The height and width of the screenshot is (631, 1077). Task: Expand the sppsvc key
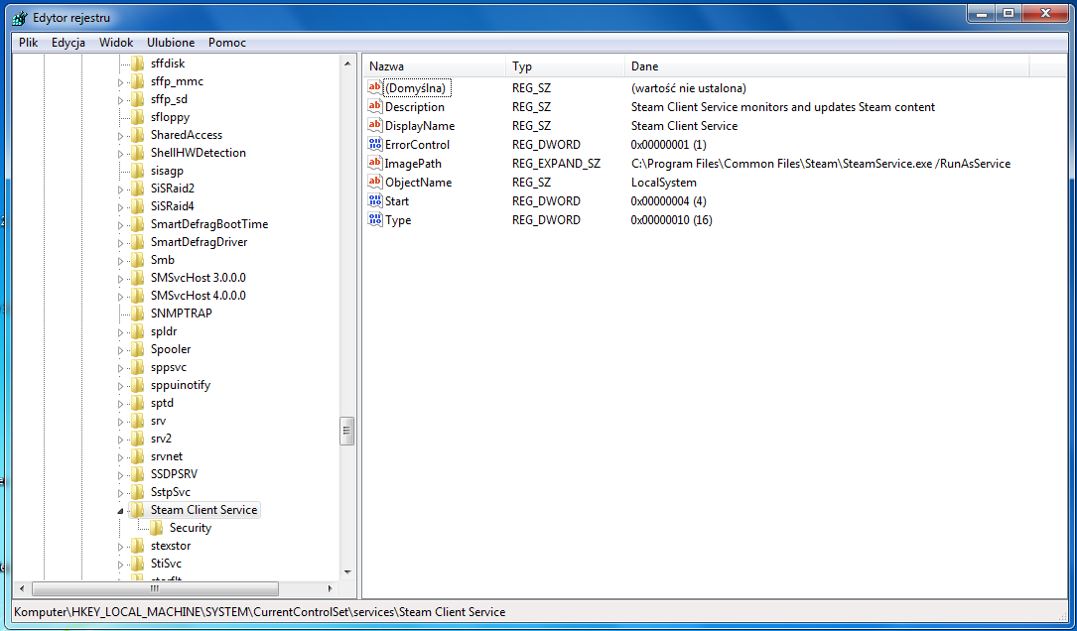[x=120, y=368]
